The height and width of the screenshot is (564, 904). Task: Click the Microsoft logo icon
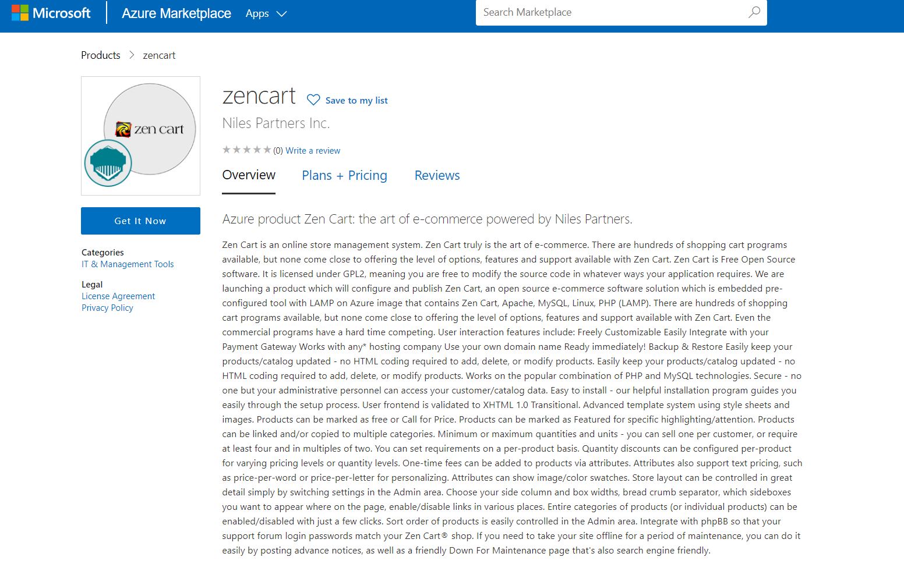click(x=20, y=13)
